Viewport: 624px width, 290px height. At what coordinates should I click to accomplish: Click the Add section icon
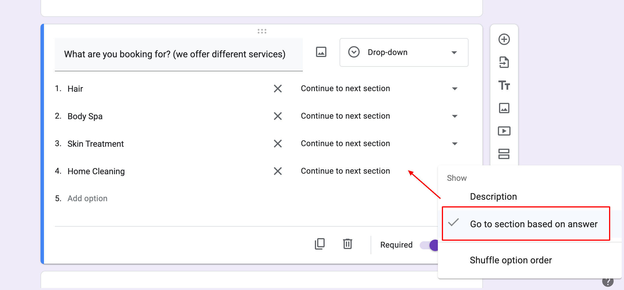[x=504, y=154]
